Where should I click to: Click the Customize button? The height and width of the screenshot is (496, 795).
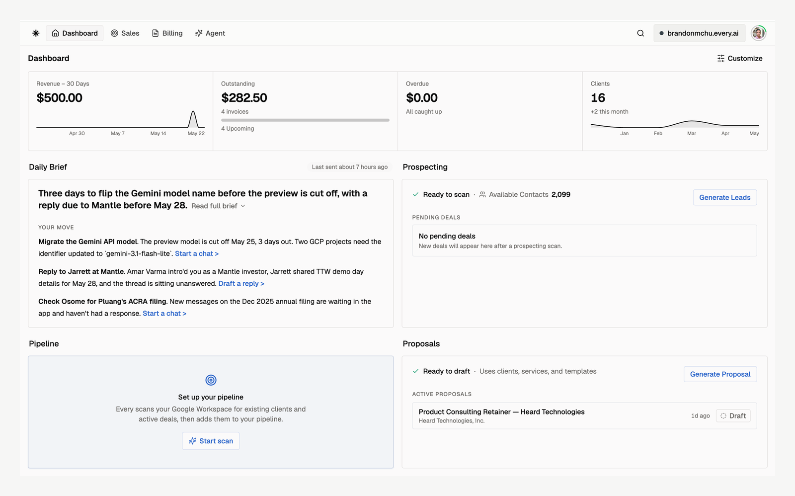click(x=739, y=58)
